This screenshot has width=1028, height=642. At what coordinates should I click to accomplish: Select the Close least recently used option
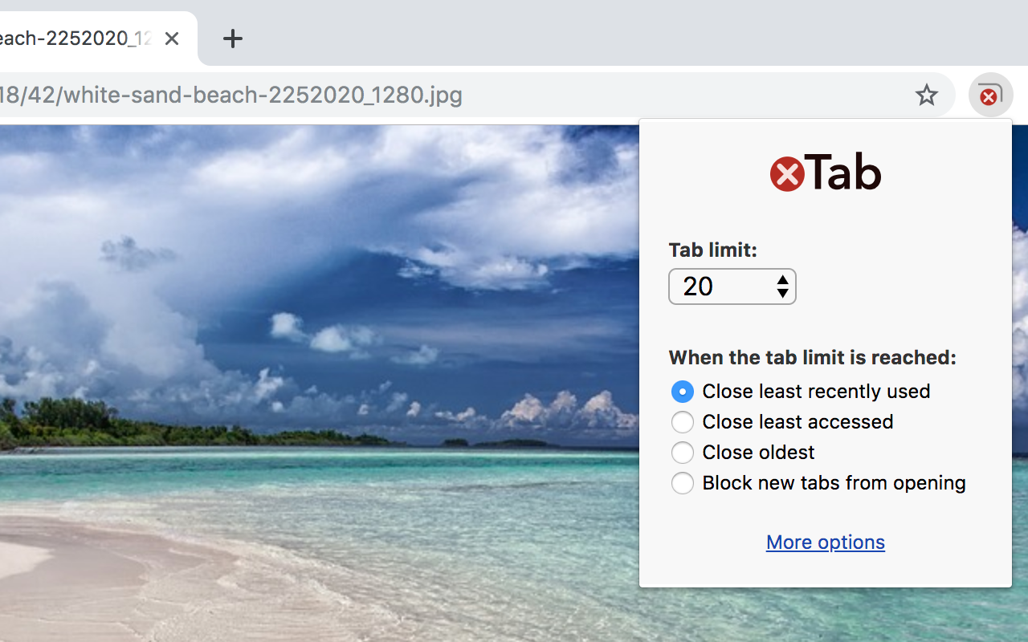coord(682,392)
